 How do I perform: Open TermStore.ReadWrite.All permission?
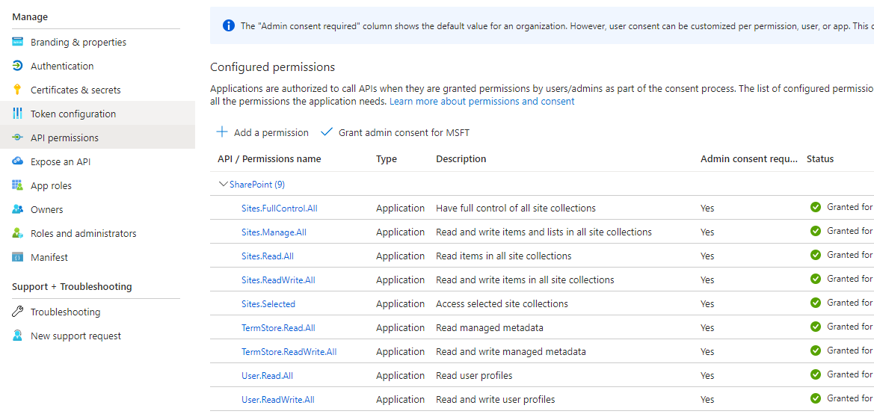click(x=289, y=352)
